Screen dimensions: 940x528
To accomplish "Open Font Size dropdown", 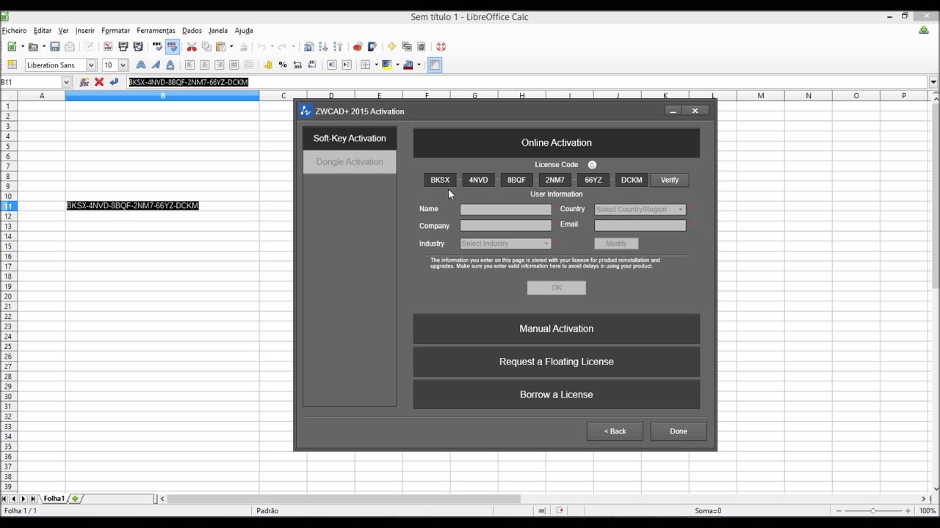I will click(x=123, y=65).
